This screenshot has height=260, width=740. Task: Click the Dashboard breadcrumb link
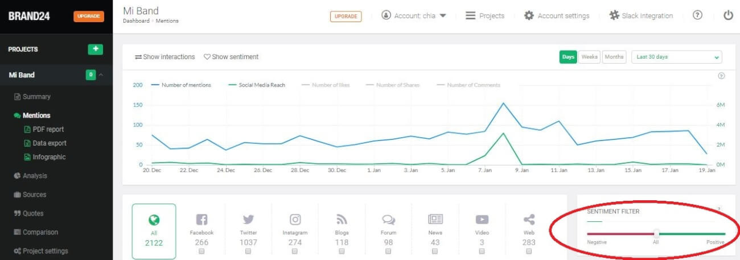click(136, 21)
